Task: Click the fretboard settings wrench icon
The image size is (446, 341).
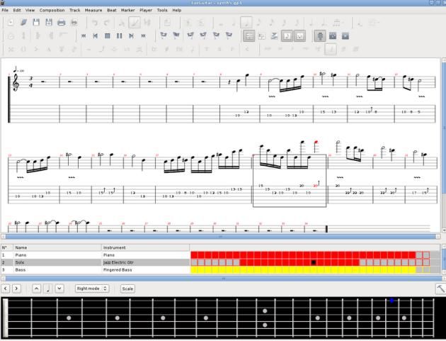Action: [x=440, y=289]
